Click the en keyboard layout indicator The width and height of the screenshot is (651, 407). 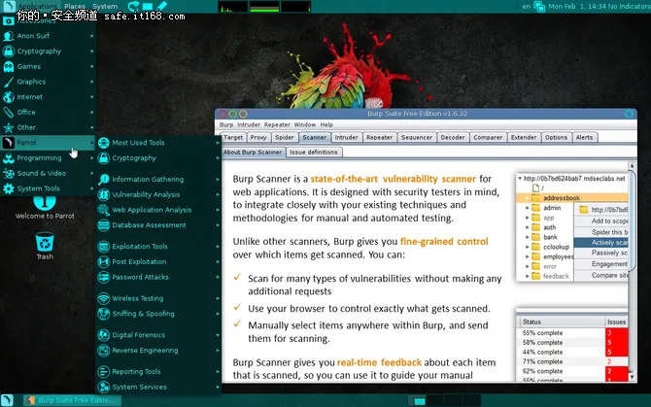pos(526,6)
